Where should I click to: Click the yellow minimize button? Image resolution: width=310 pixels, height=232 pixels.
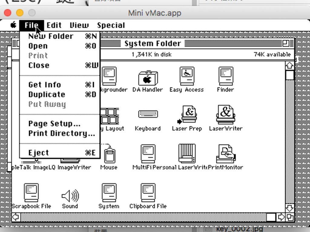point(20,13)
